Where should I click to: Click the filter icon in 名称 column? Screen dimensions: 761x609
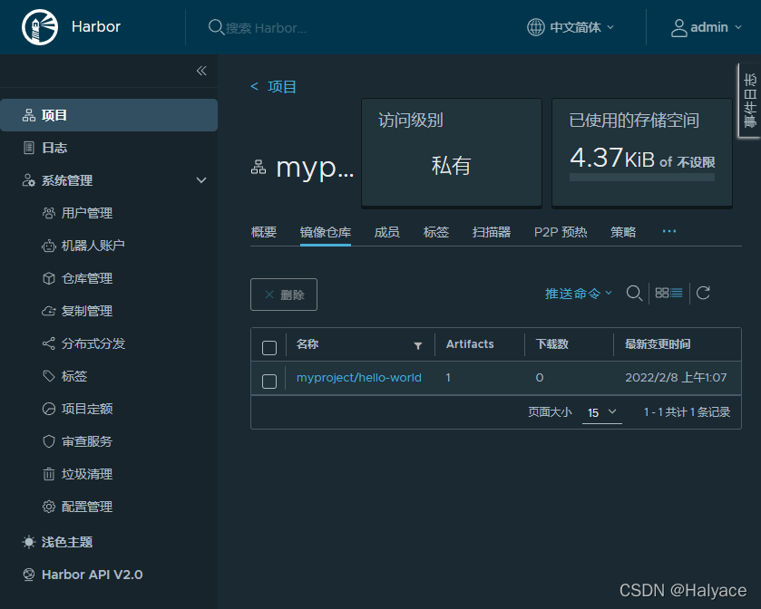click(x=418, y=345)
